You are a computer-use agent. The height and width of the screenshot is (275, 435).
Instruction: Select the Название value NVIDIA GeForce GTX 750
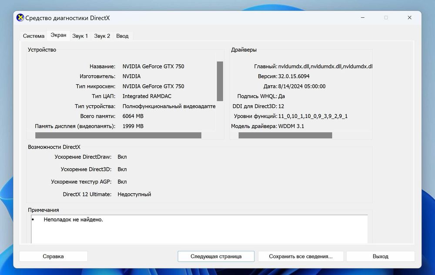point(154,66)
